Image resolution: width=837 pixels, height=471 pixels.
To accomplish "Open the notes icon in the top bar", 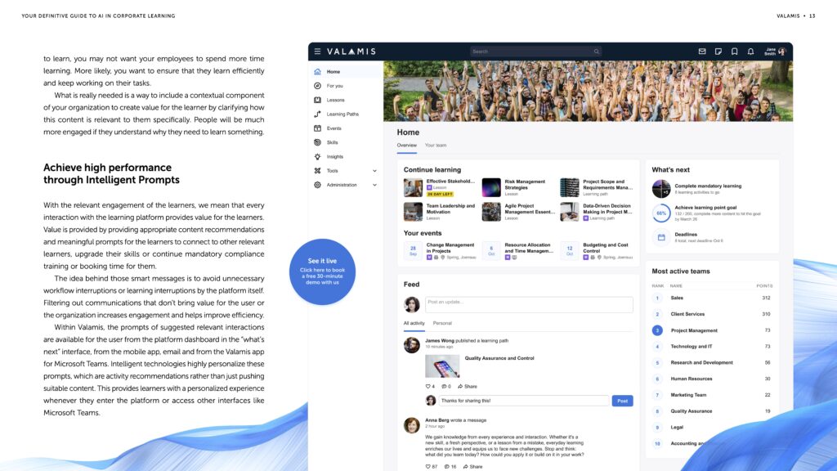I will 718,52.
